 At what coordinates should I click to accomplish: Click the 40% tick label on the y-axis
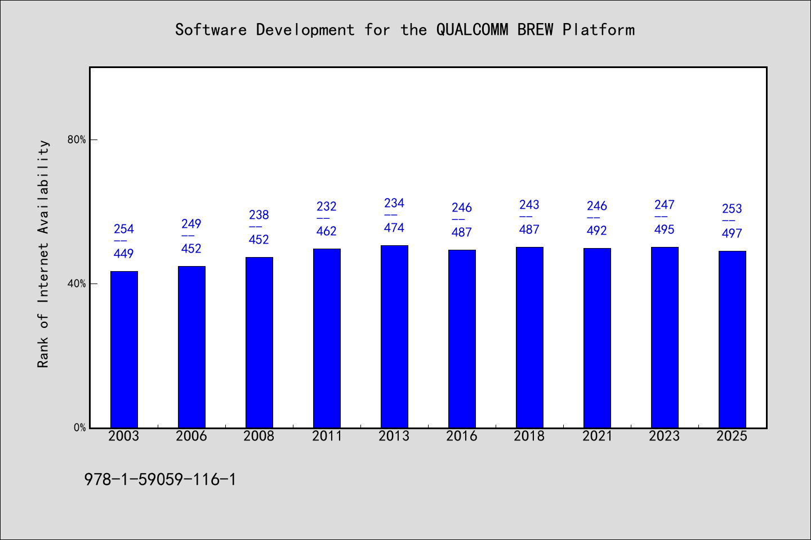point(77,284)
